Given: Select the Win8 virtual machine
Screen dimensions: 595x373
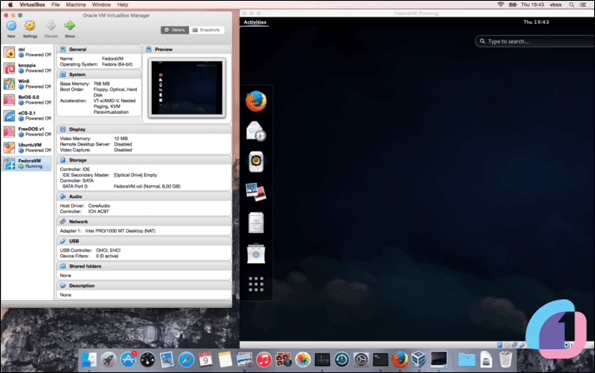Looking at the screenshot, I should point(27,84).
